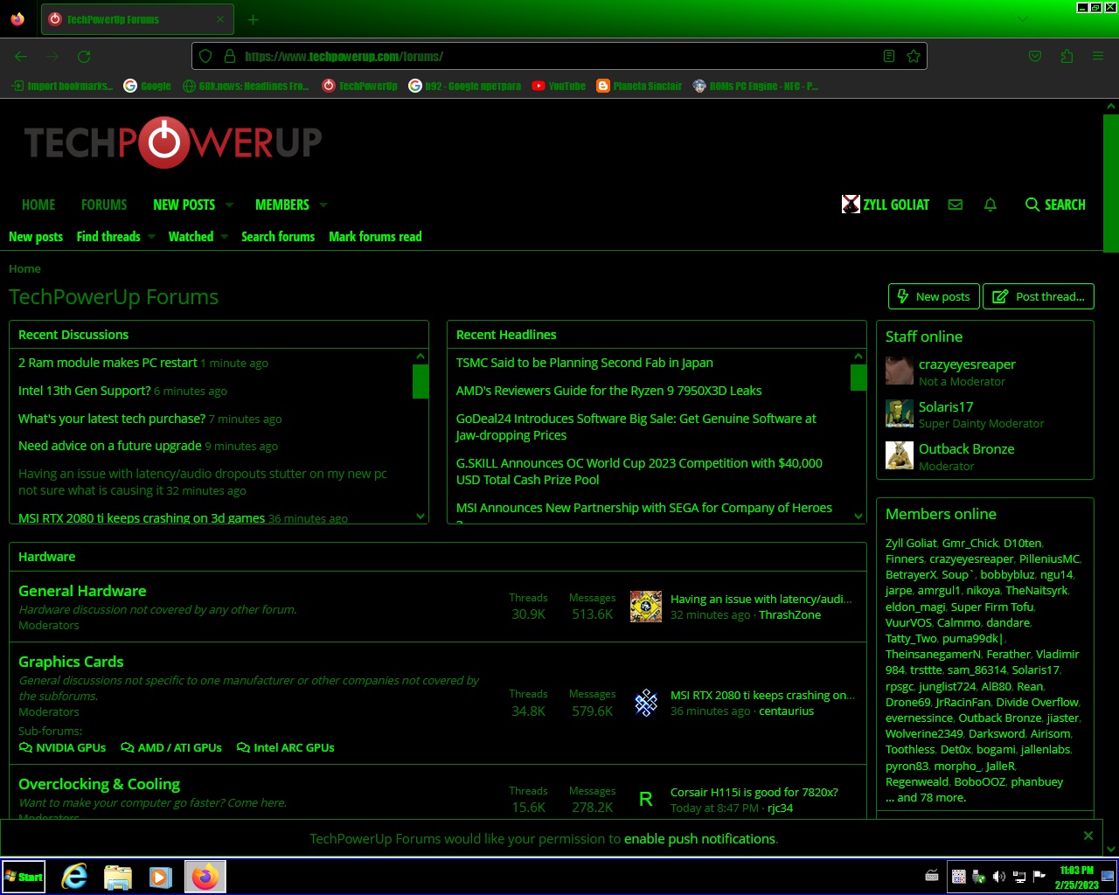Open the AMD / ATI GPUs sub-forum
The image size is (1119, 895).
coord(171,748)
